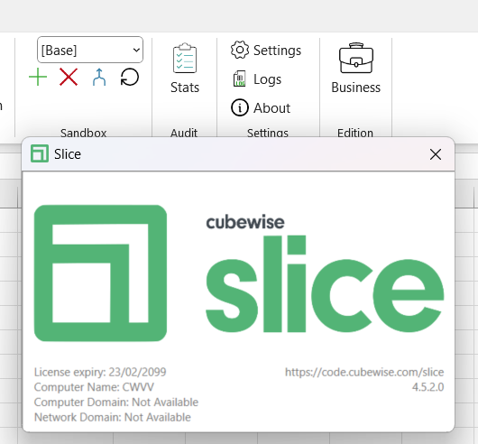478x444 pixels.
Task: Click the About info icon
Action: [x=240, y=107]
